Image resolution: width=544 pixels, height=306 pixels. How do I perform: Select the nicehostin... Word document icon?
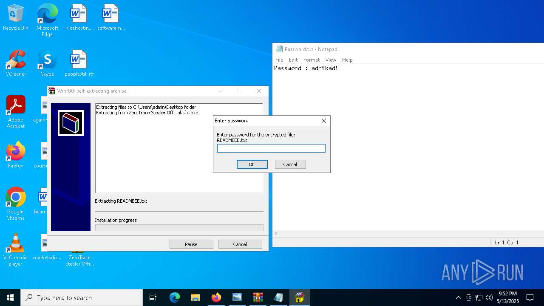(x=79, y=18)
